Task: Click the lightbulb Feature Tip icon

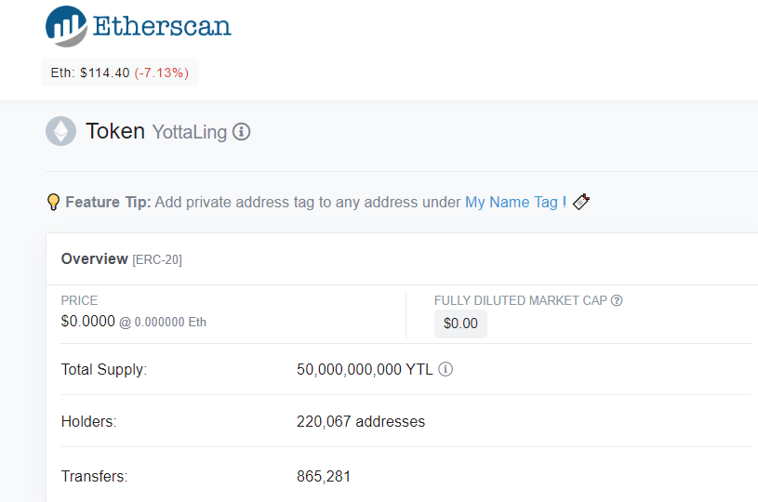Action: tap(53, 202)
